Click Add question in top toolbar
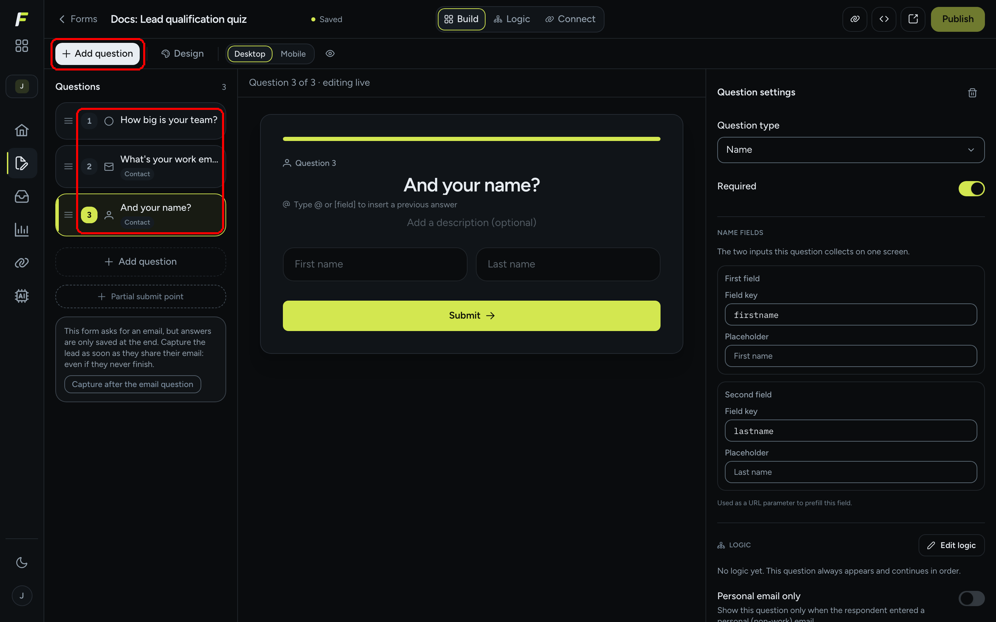The image size is (996, 622). coord(98,54)
